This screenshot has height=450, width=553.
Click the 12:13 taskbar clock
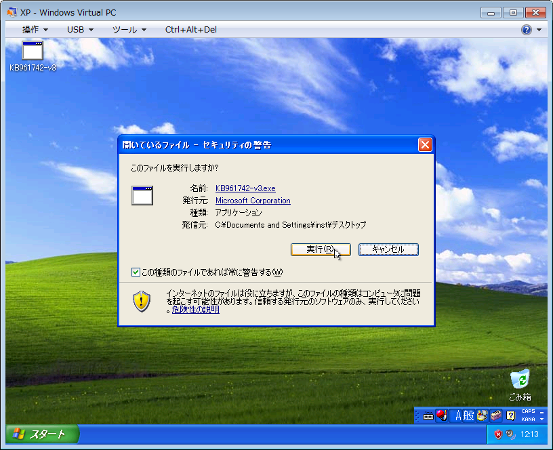[x=529, y=434]
